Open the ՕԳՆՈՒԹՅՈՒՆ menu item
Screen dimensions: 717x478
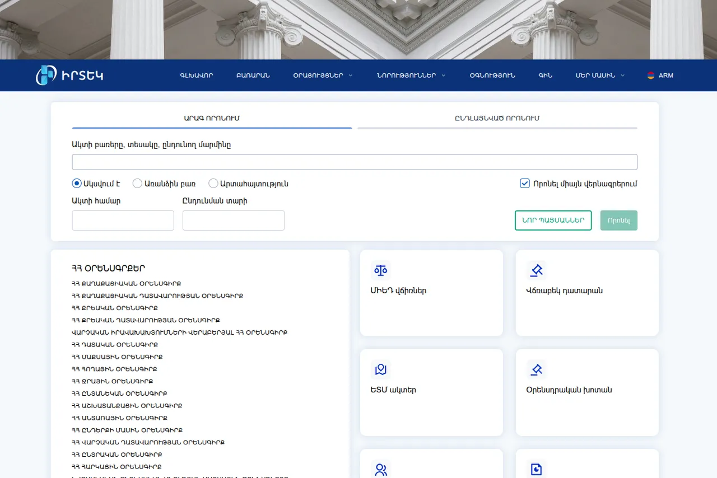492,76
